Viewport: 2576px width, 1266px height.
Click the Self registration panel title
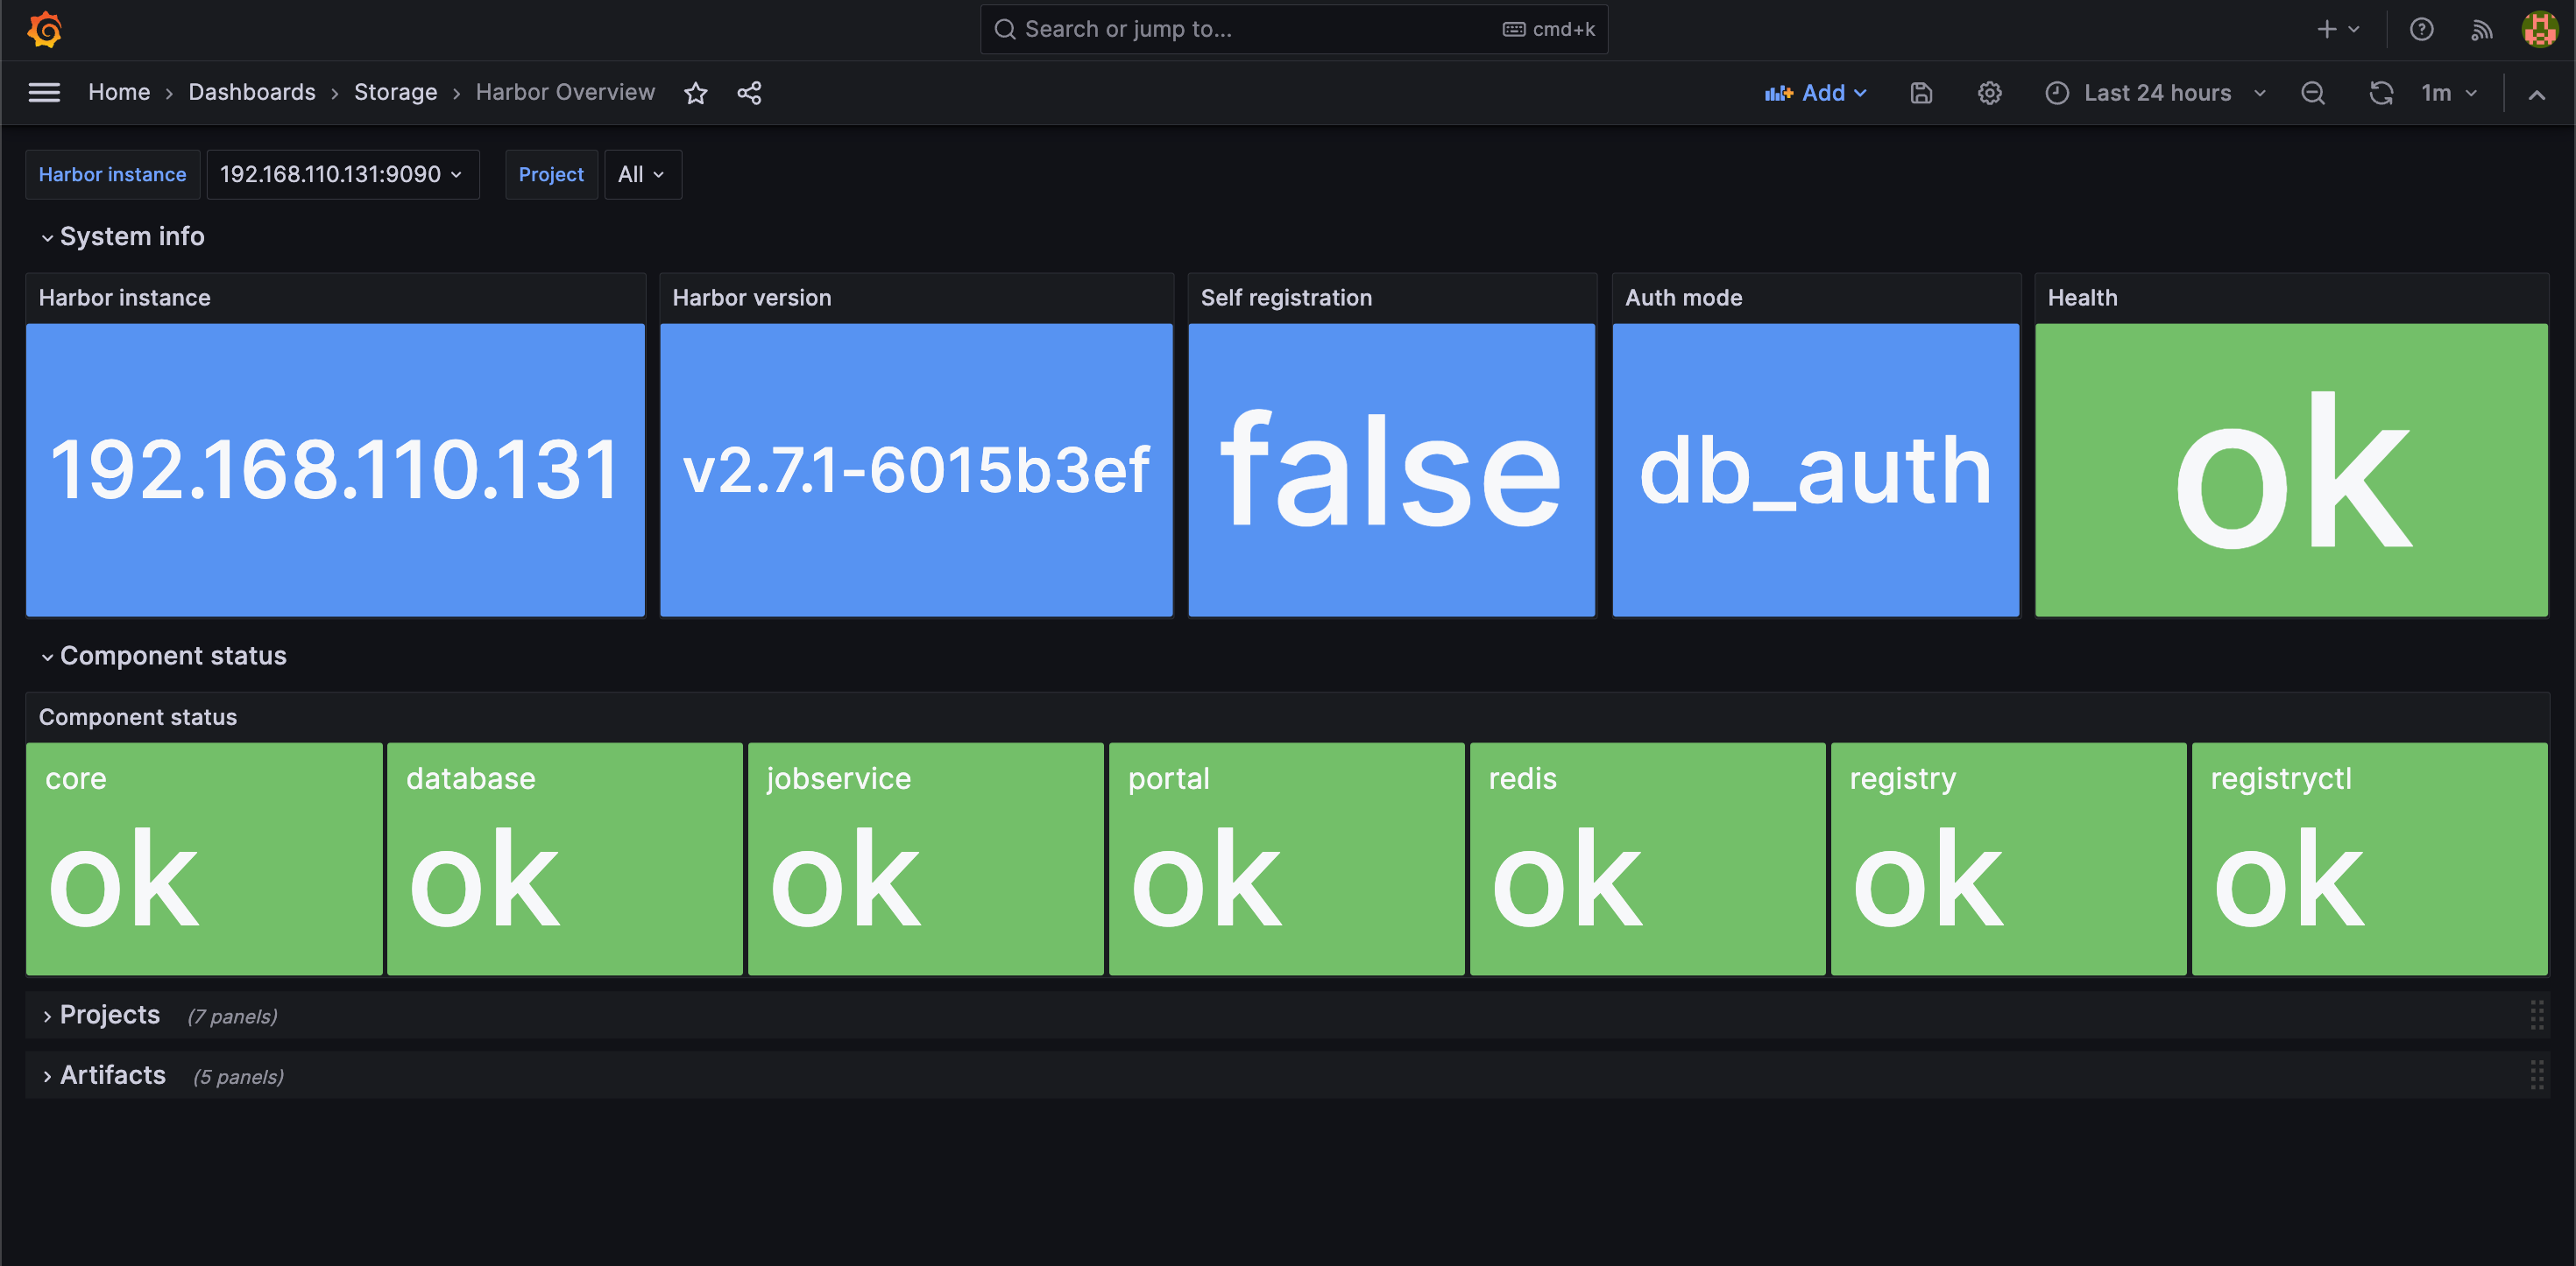[1286, 298]
